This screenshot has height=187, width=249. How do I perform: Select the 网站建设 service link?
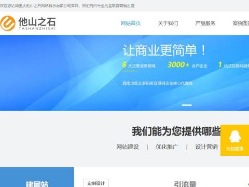click(128, 146)
